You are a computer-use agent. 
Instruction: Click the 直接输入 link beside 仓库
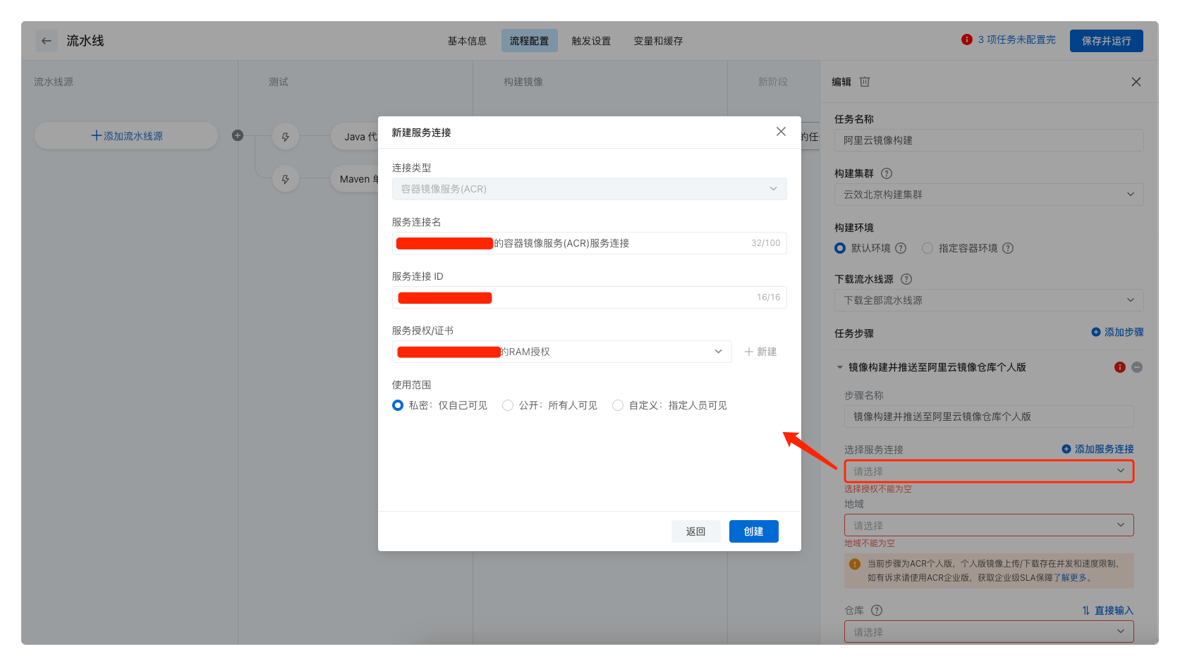click(1107, 610)
